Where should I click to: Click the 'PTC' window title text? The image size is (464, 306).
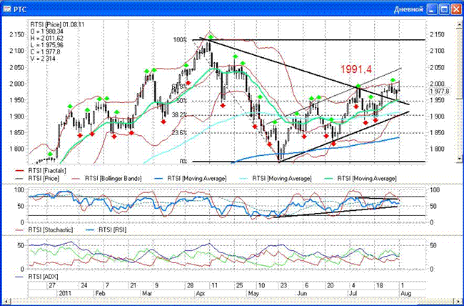pos(20,10)
